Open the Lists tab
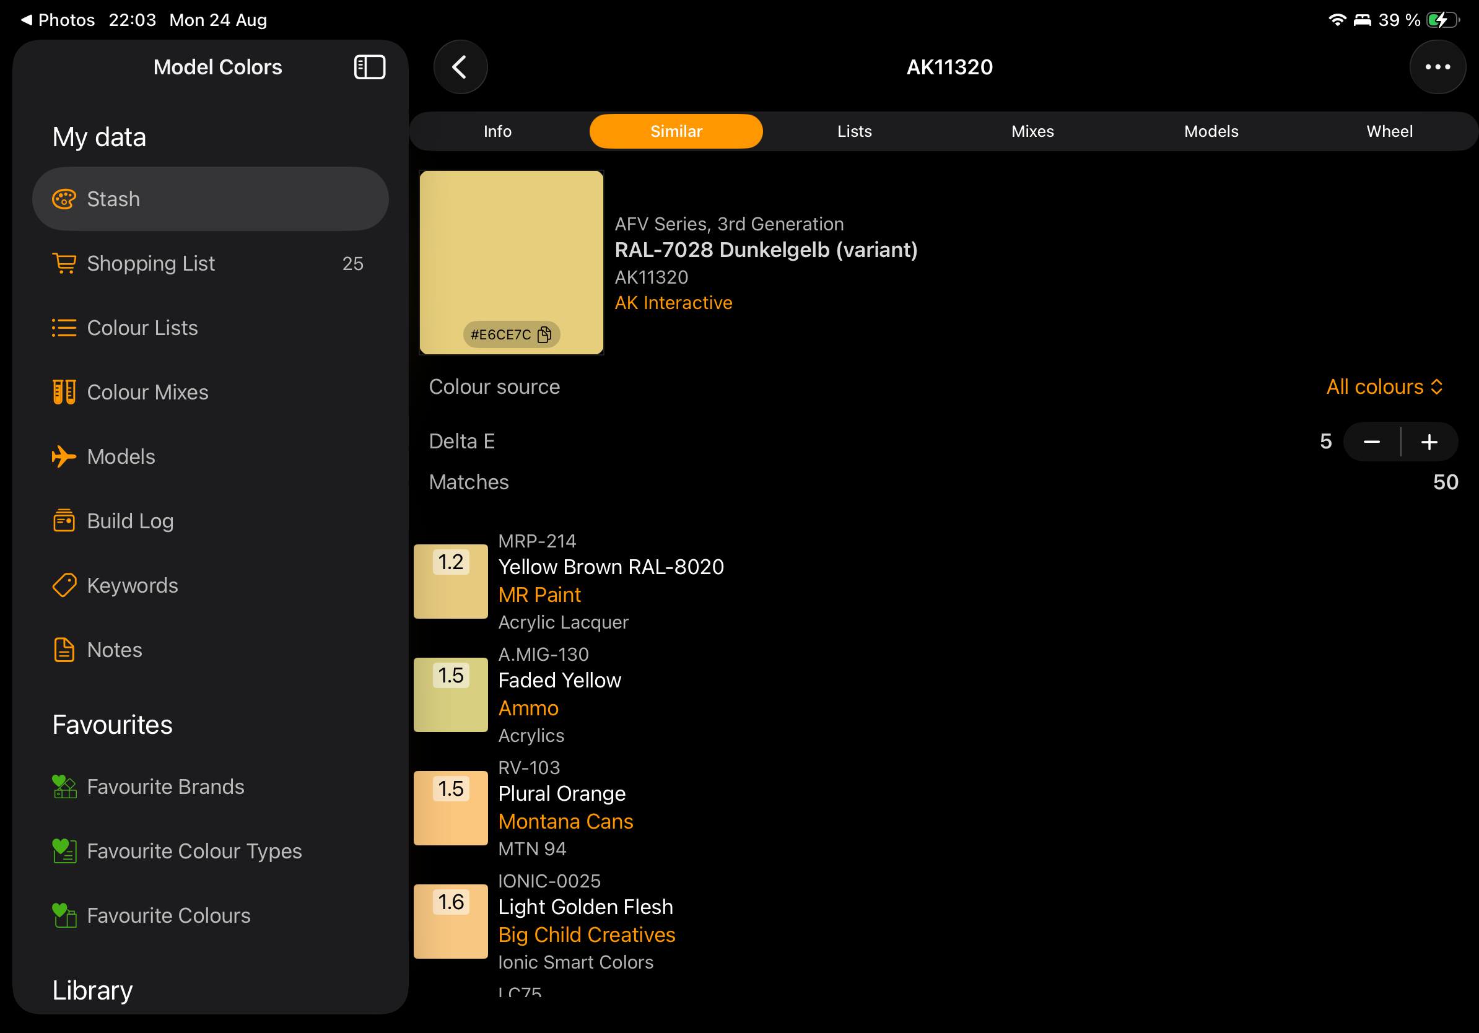This screenshot has height=1033, width=1479. (854, 131)
